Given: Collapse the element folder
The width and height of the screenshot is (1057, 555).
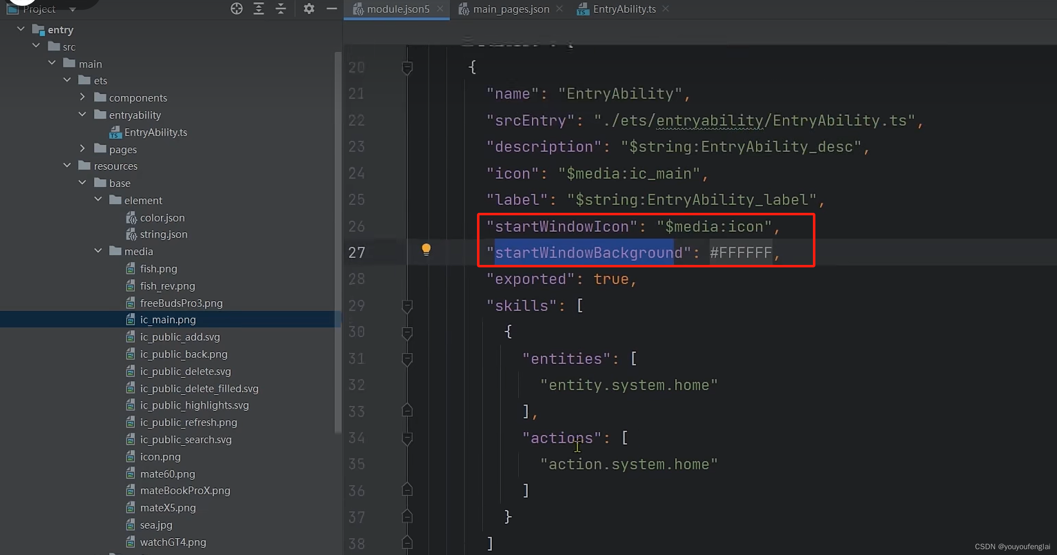Looking at the screenshot, I should (98, 200).
